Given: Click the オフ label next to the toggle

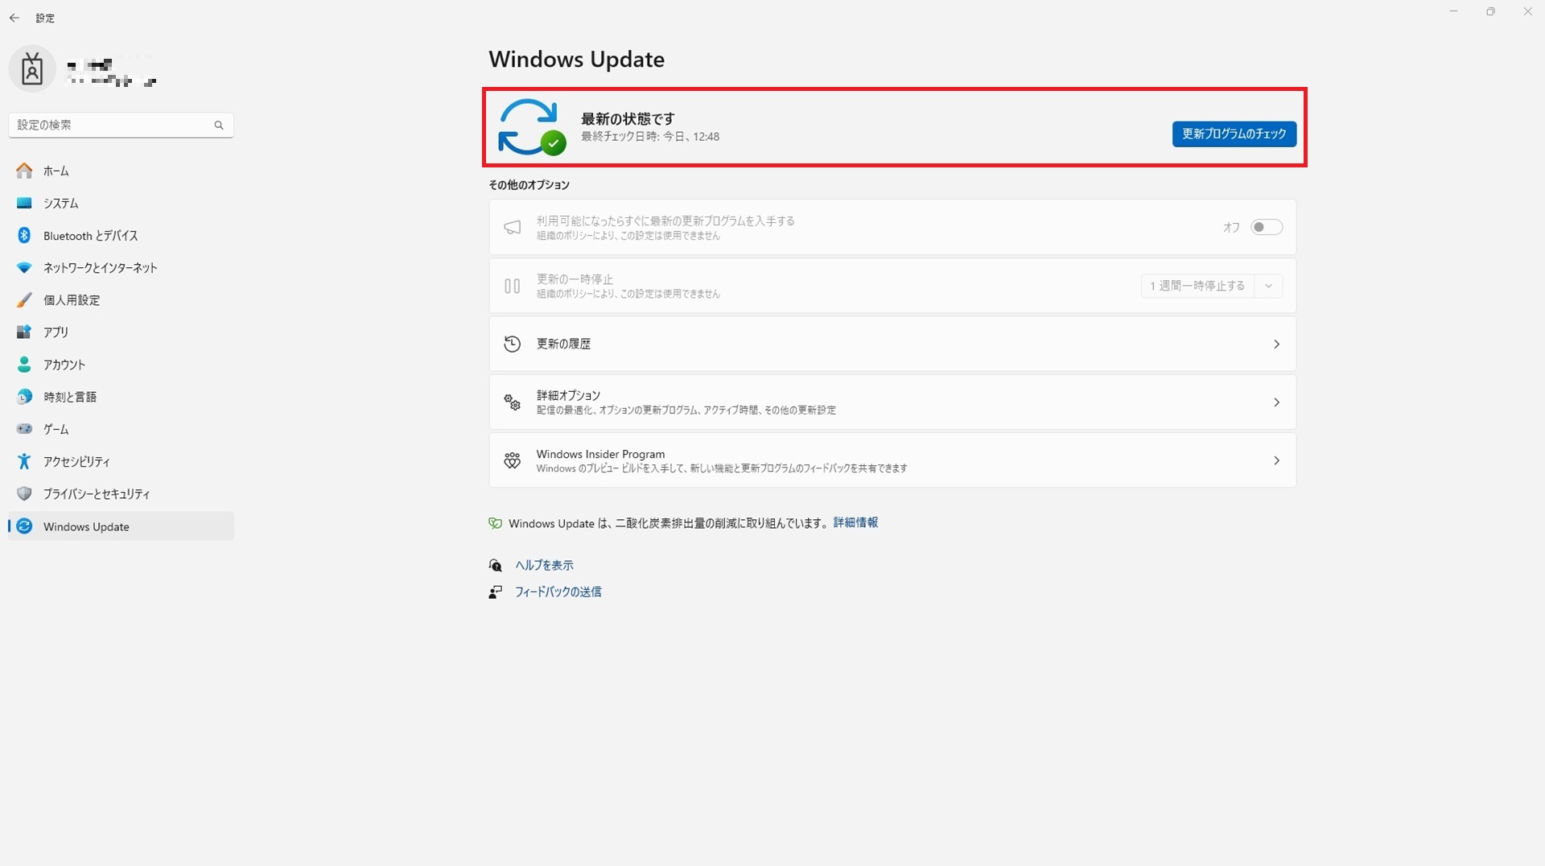Looking at the screenshot, I should (x=1231, y=228).
